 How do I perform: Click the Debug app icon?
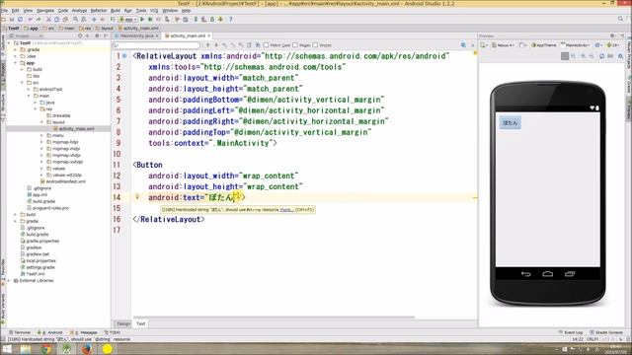click(x=150, y=20)
